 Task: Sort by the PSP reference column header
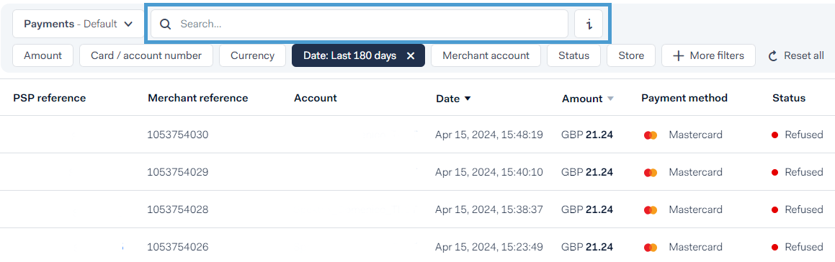coord(50,98)
